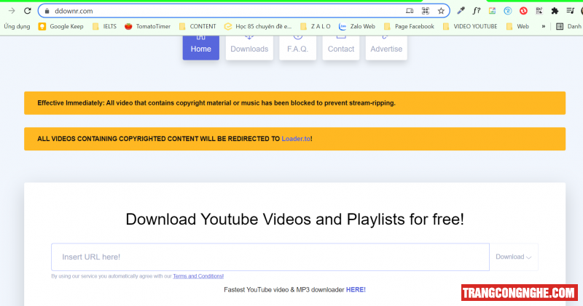The width and height of the screenshot is (583, 306).
Task: Bookmark this page with the star icon
Action: pos(441,11)
